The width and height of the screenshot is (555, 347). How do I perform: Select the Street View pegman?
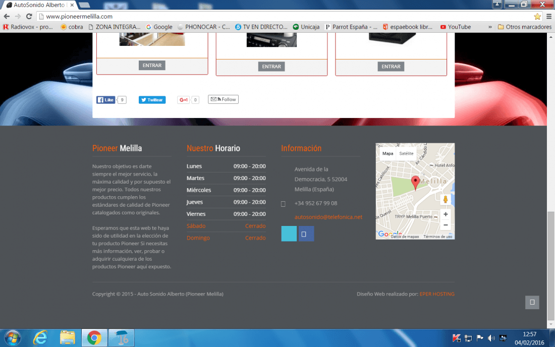(x=446, y=200)
